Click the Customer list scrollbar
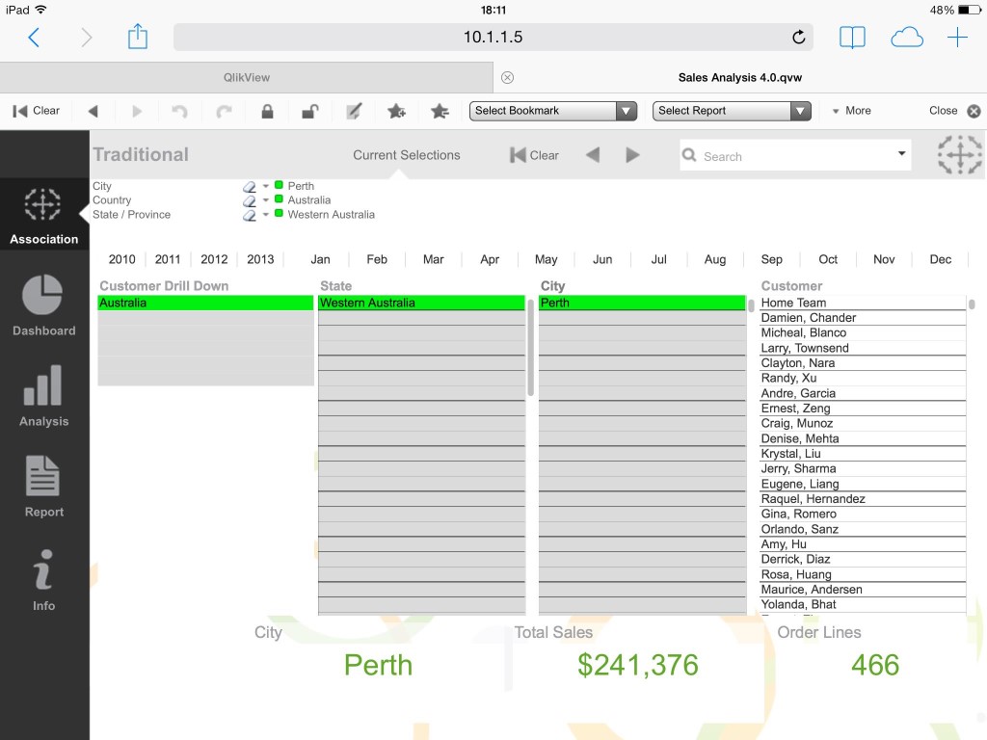Viewport: 987px width, 740px height. point(972,304)
